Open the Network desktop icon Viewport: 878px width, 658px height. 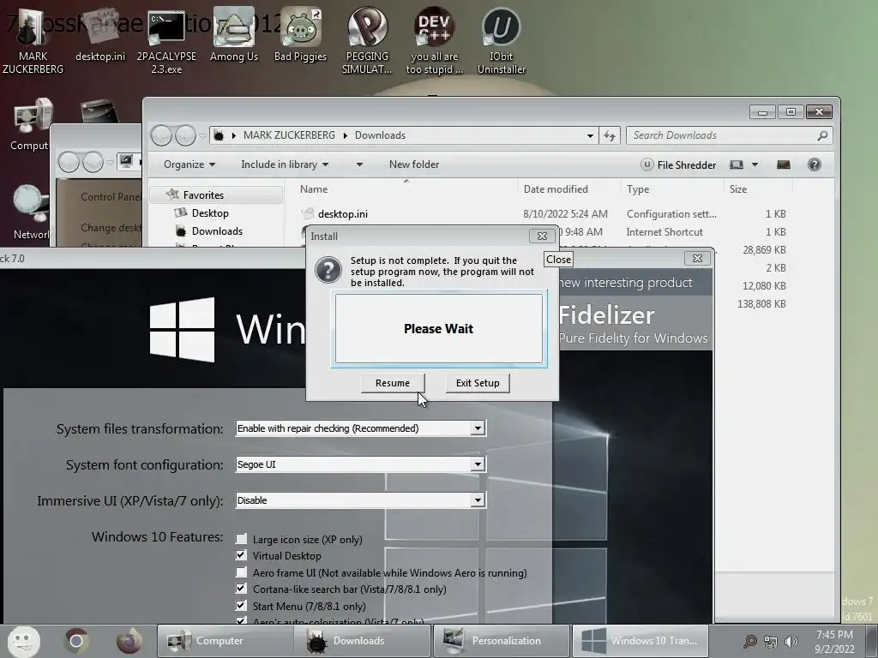[x=30, y=212]
